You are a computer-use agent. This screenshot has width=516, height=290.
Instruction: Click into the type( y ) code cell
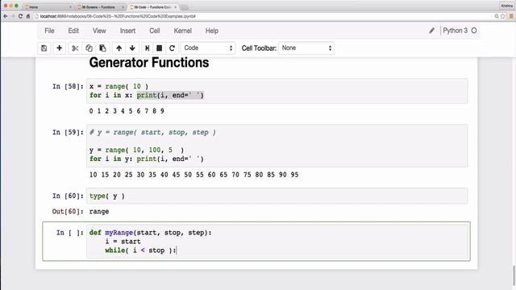pyautogui.click(x=277, y=196)
